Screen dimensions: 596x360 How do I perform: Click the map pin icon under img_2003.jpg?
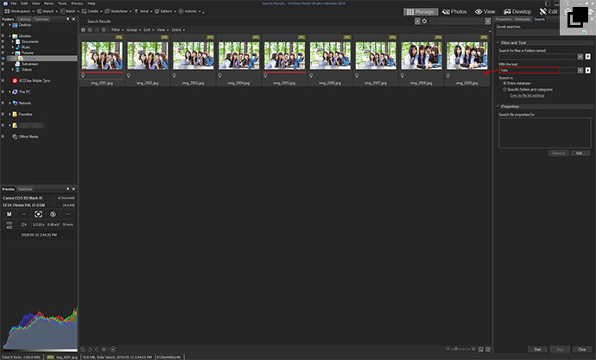point(174,76)
